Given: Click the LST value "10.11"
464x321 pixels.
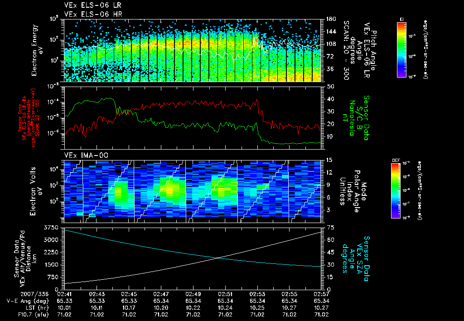Looking at the screenshot, I should pyautogui.click(x=97, y=308).
